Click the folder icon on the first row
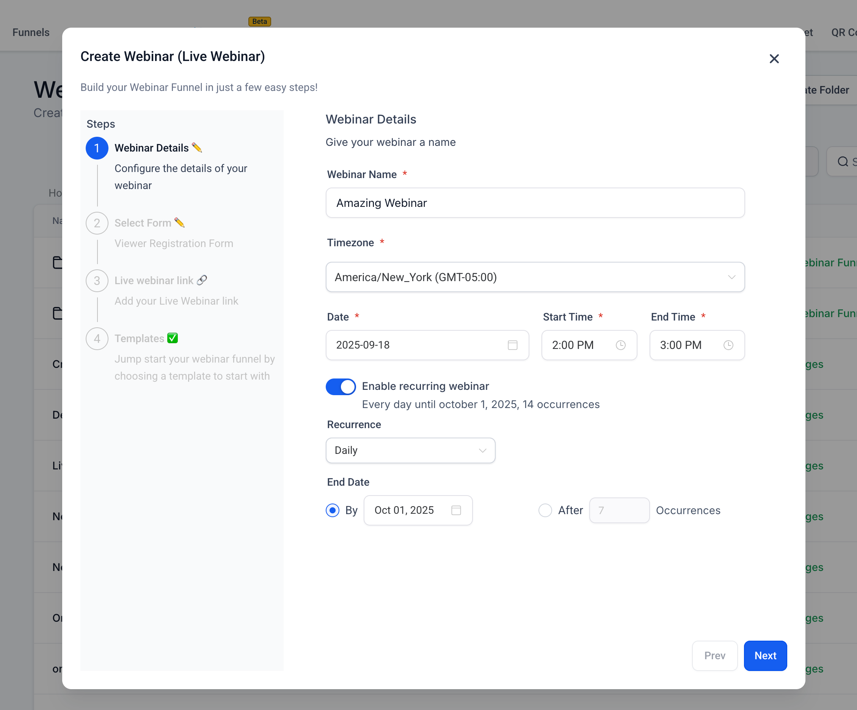This screenshot has height=710, width=857. tap(58, 262)
